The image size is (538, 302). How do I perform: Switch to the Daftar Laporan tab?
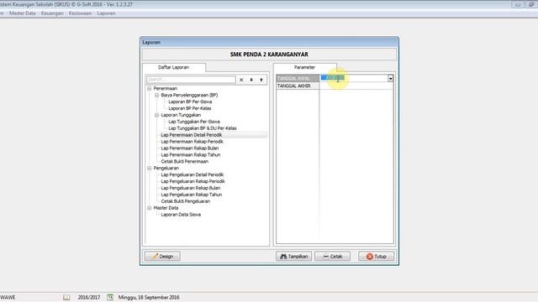tap(174, 67)
